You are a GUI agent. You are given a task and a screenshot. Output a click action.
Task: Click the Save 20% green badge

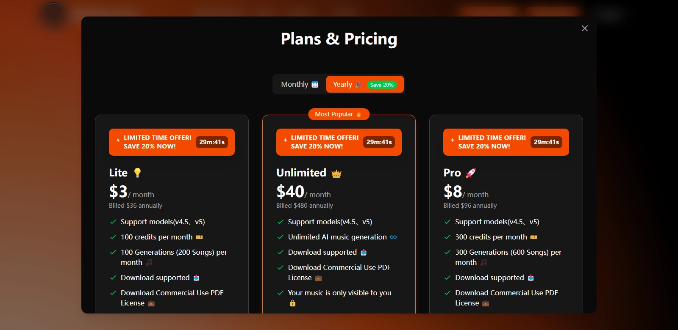(382, 85)
